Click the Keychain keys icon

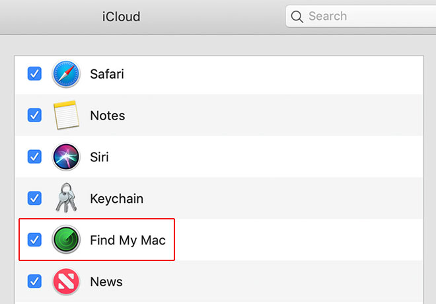click(x=66, y=198)
